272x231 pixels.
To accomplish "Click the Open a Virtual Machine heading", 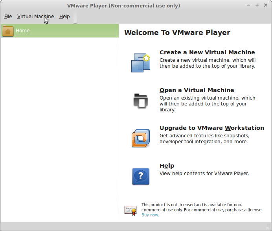I will point(197,90).
